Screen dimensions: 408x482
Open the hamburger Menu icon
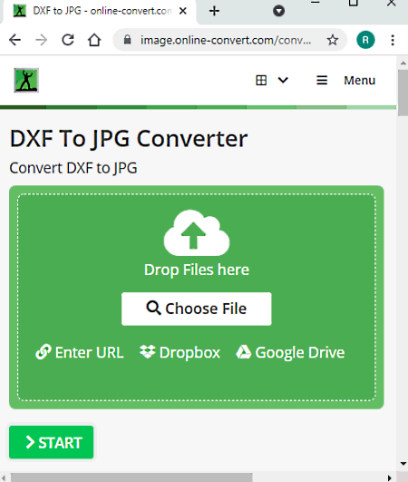point(322,80)
